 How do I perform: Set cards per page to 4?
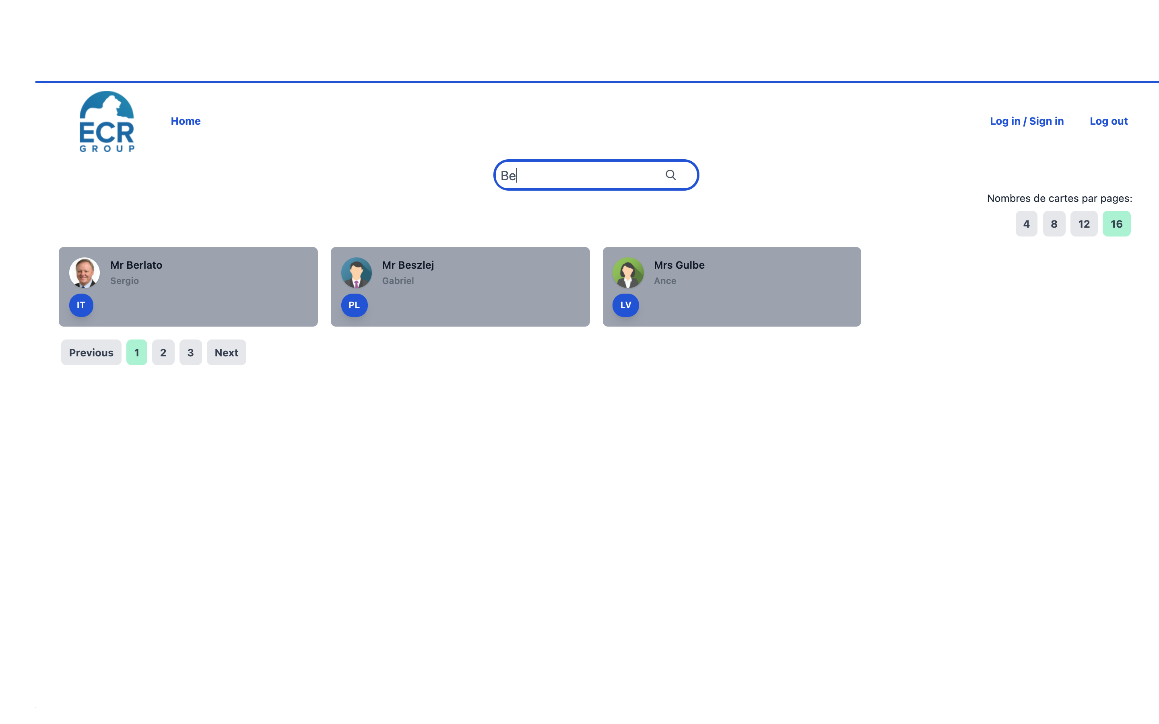tap(1026, 224)
